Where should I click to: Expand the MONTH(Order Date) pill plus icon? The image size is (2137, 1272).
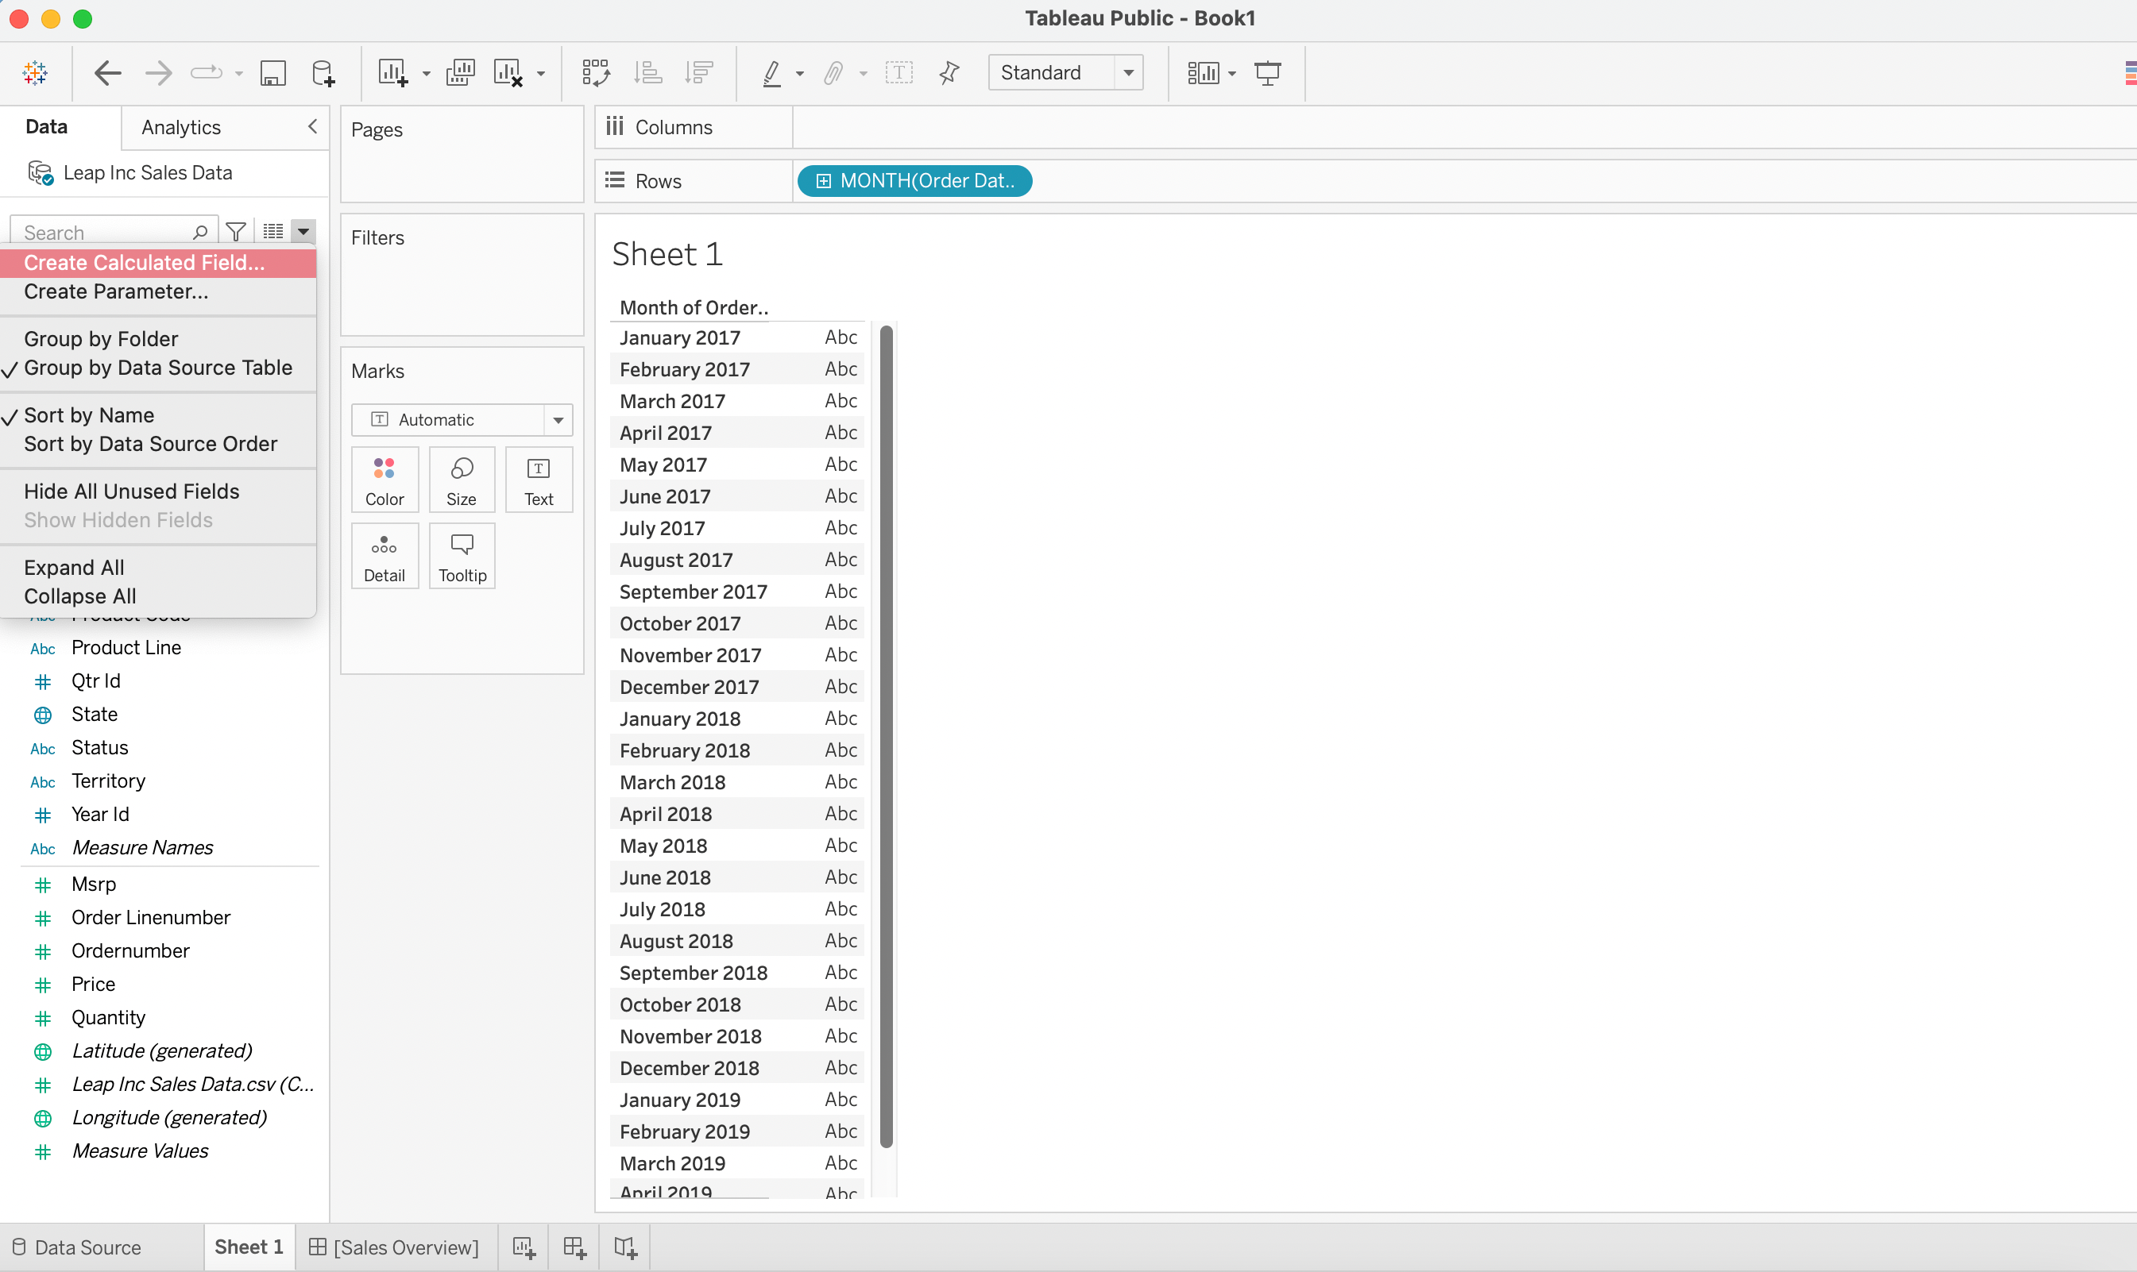tap(822, 181)
